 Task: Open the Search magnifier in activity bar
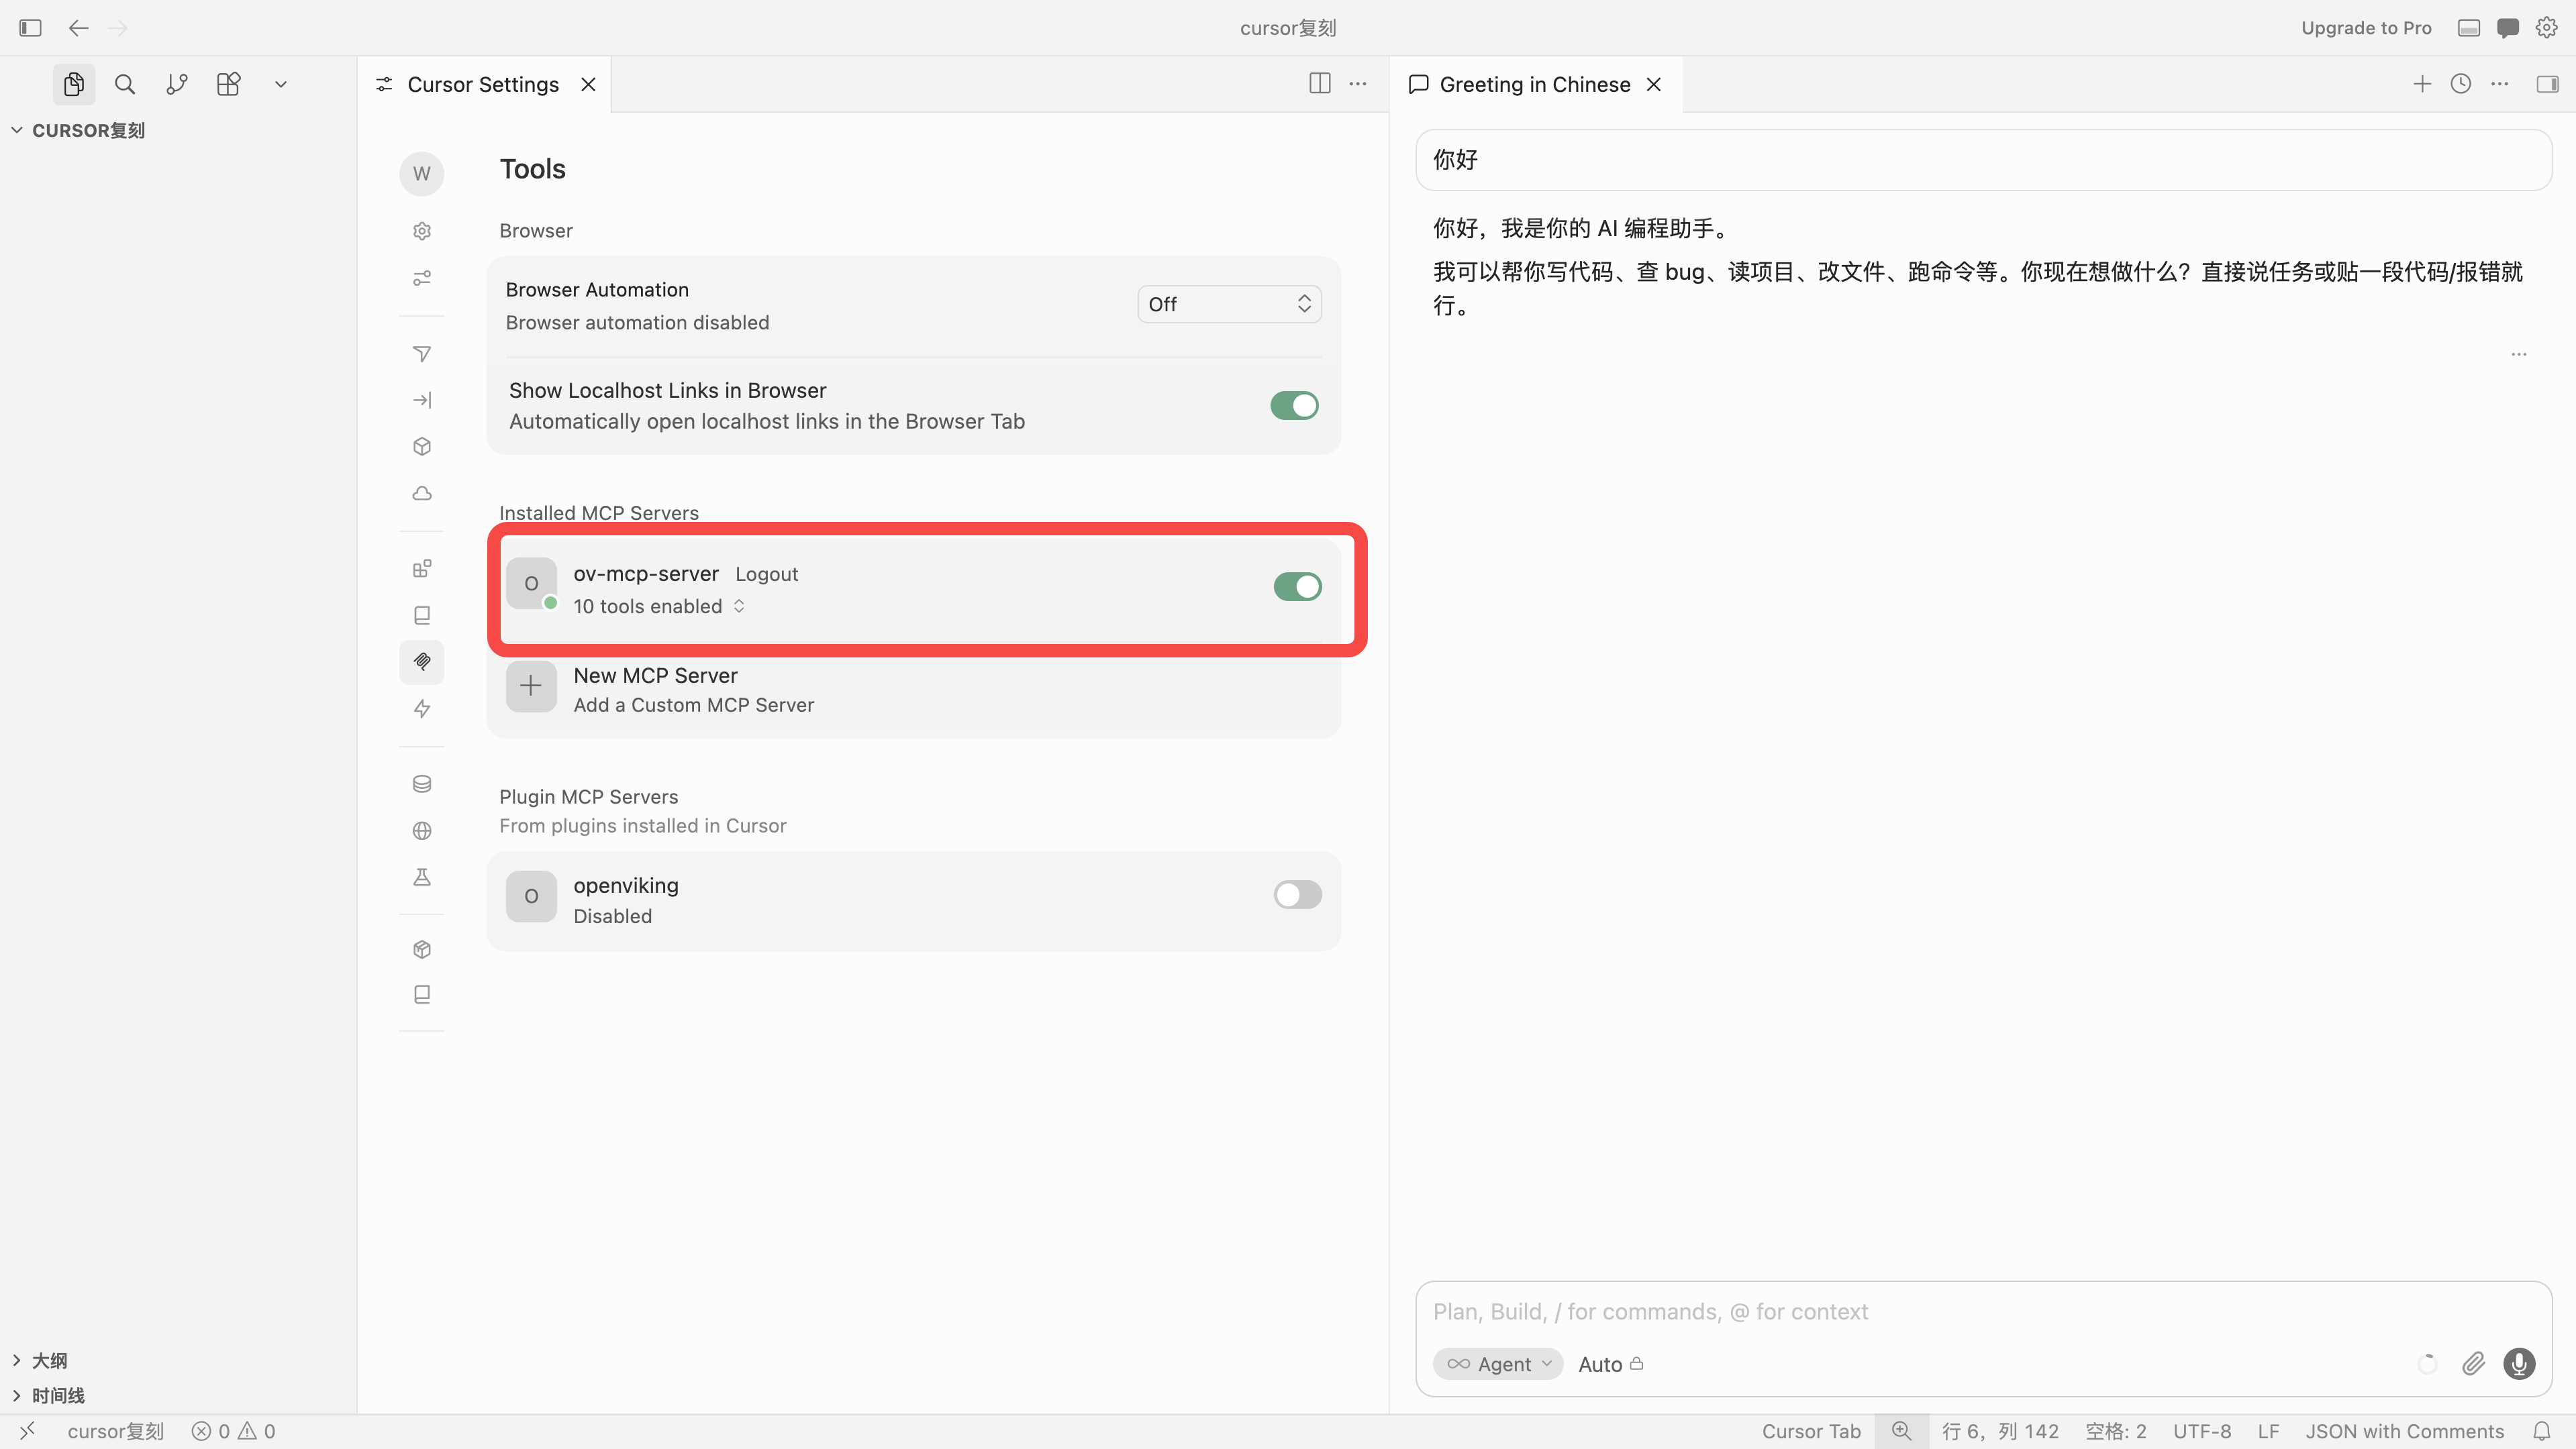point(125,84)
